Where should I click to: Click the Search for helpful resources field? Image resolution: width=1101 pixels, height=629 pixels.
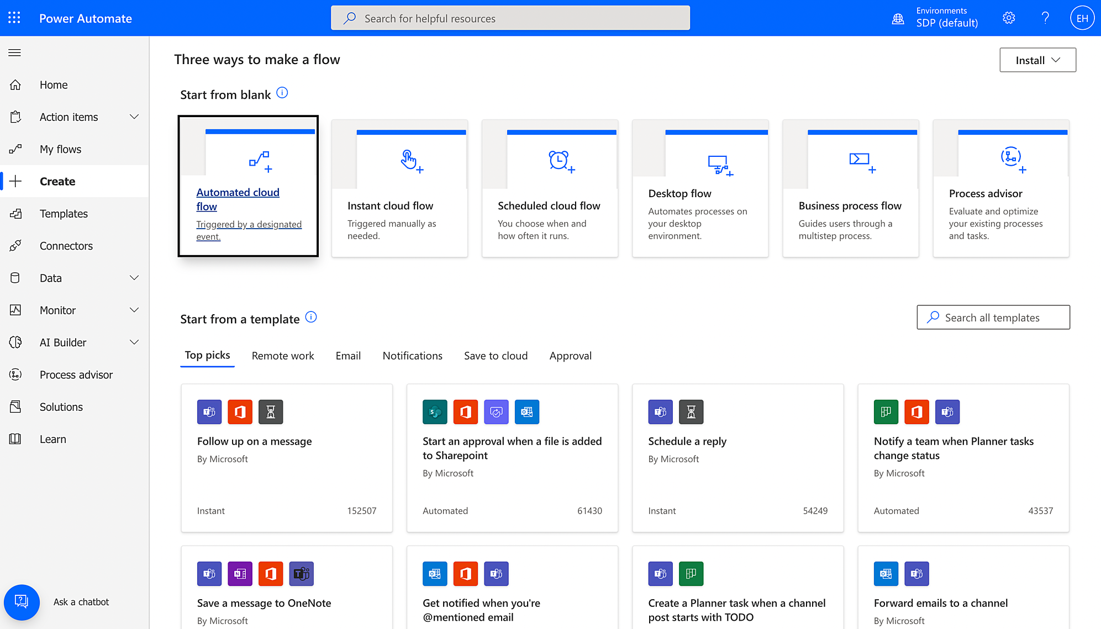coord(510,18)
